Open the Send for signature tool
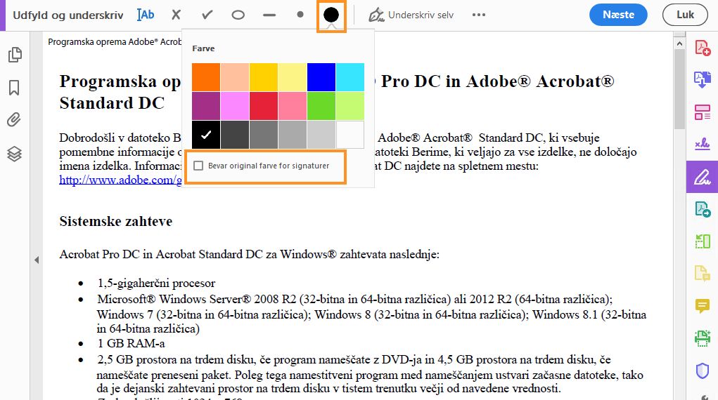This screenshot has width=718, height=400. coord(703,144)
